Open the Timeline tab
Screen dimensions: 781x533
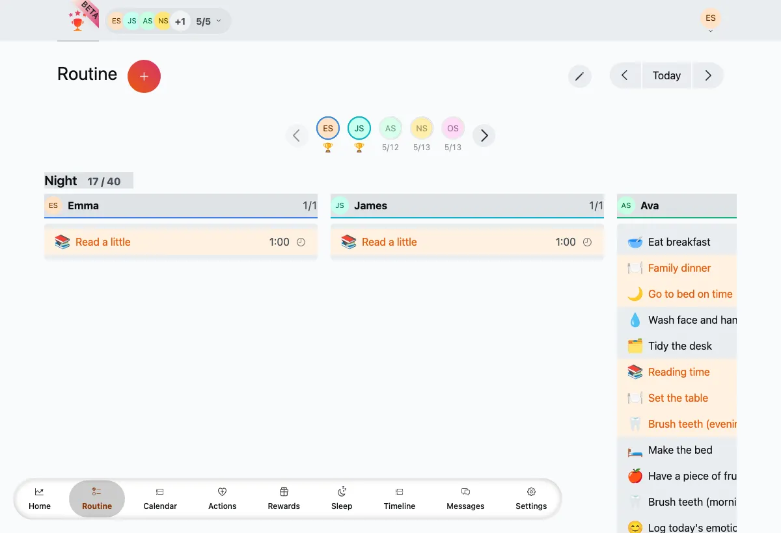point(400,499)
